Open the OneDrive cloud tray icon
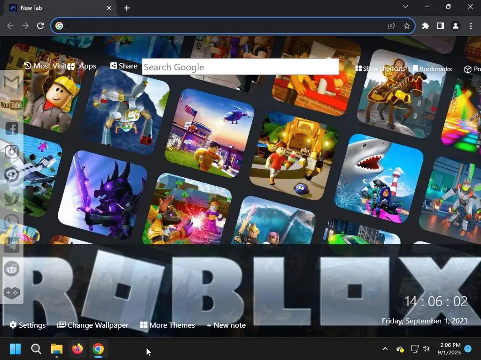The width and height of the screenshot is (481, 360). (x=400, y=349)
